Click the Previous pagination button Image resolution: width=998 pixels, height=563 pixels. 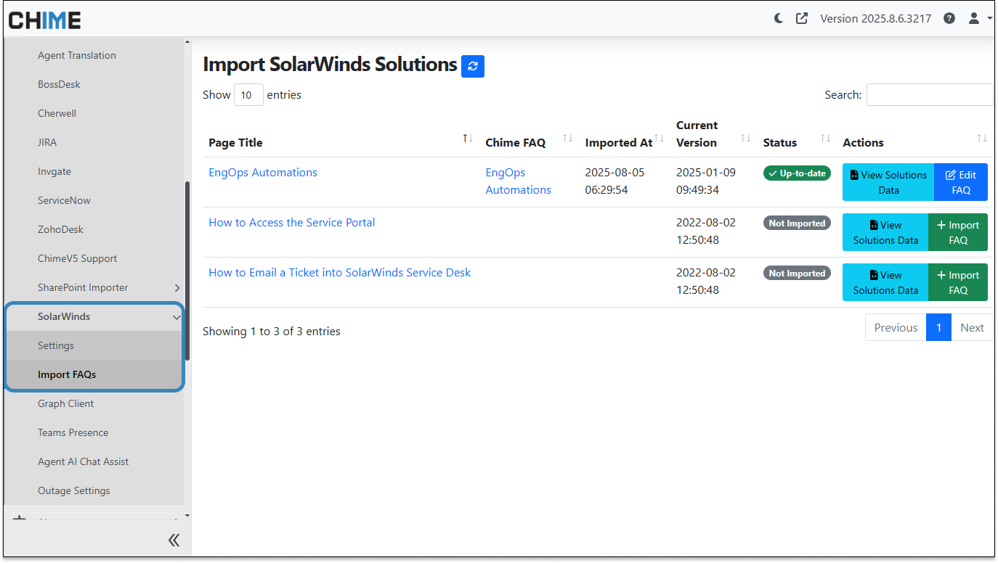[896, 328]
